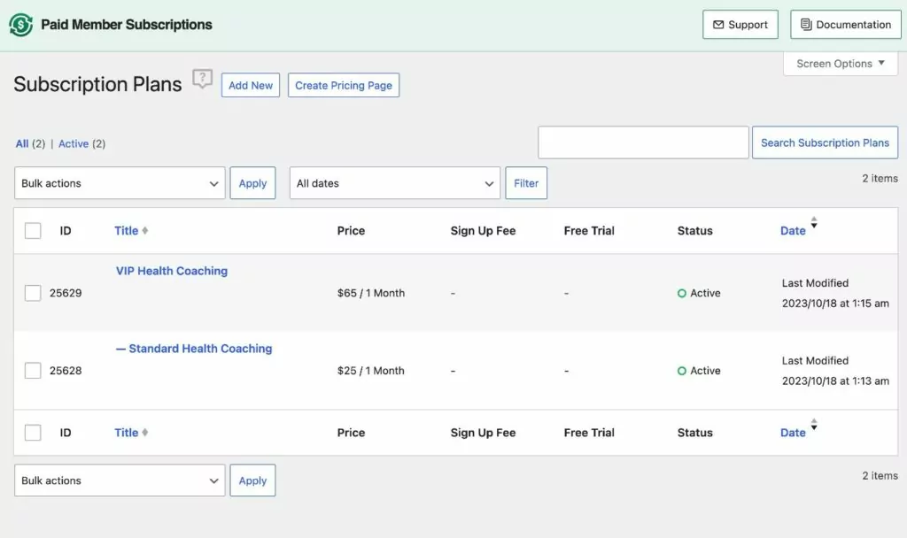Click the sort arrows next to top Title header
Screen dimensions: 907x538
[x=145, y=231]
